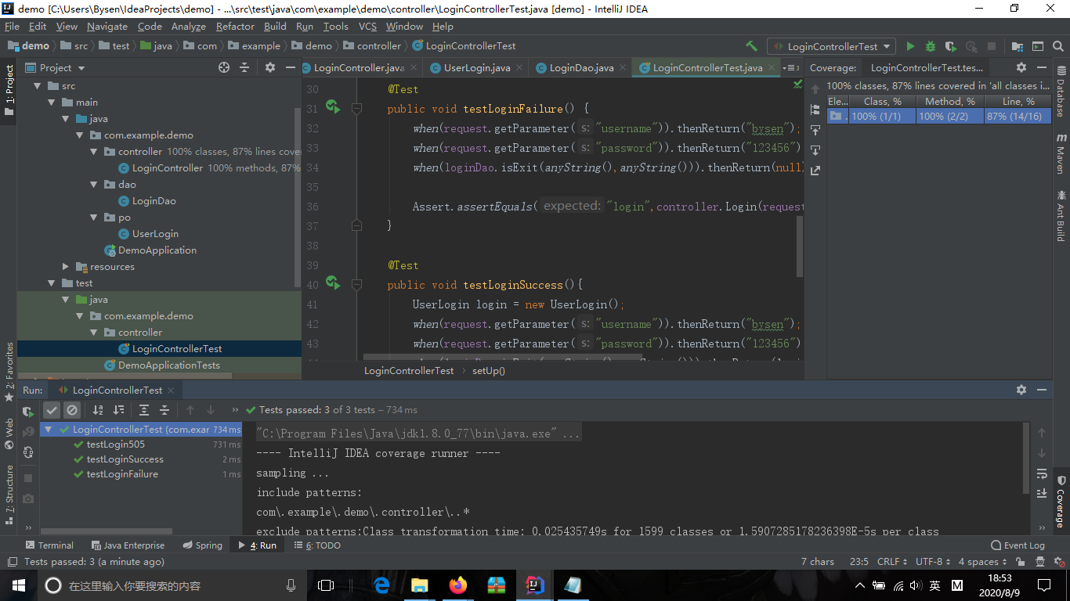
Task: Toggle the Show Passed tests filter
Action: 52,410
